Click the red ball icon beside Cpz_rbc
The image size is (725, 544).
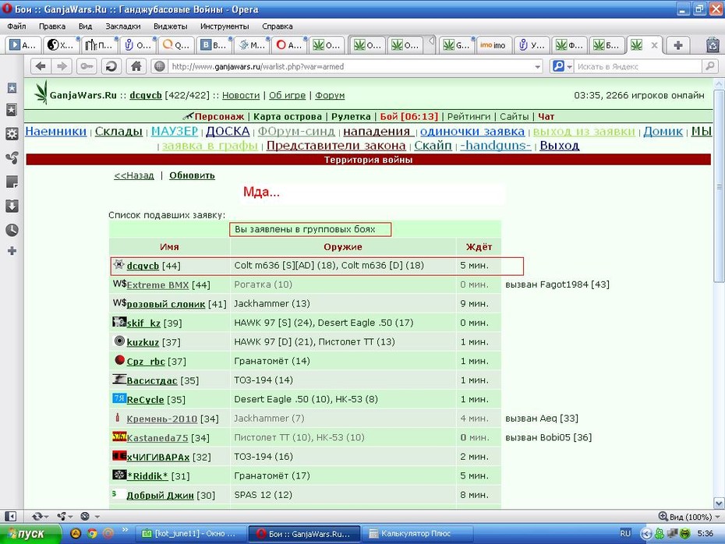[x=120, y=359]
